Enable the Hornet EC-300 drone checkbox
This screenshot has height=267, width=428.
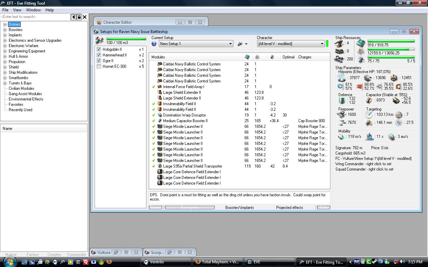click(x=99, y=66)
